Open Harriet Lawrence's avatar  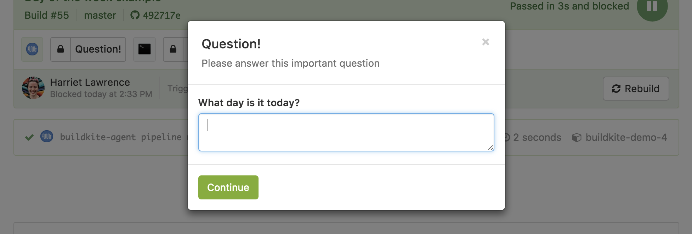pos(32,88)
